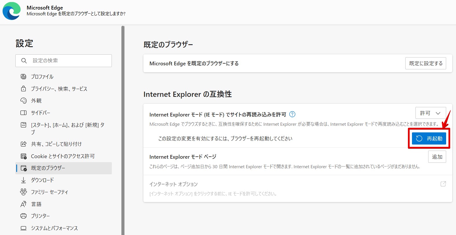Click the lock icon for プライバシー、検索、サービス
The image size is (456, 235).
[23, 88]
